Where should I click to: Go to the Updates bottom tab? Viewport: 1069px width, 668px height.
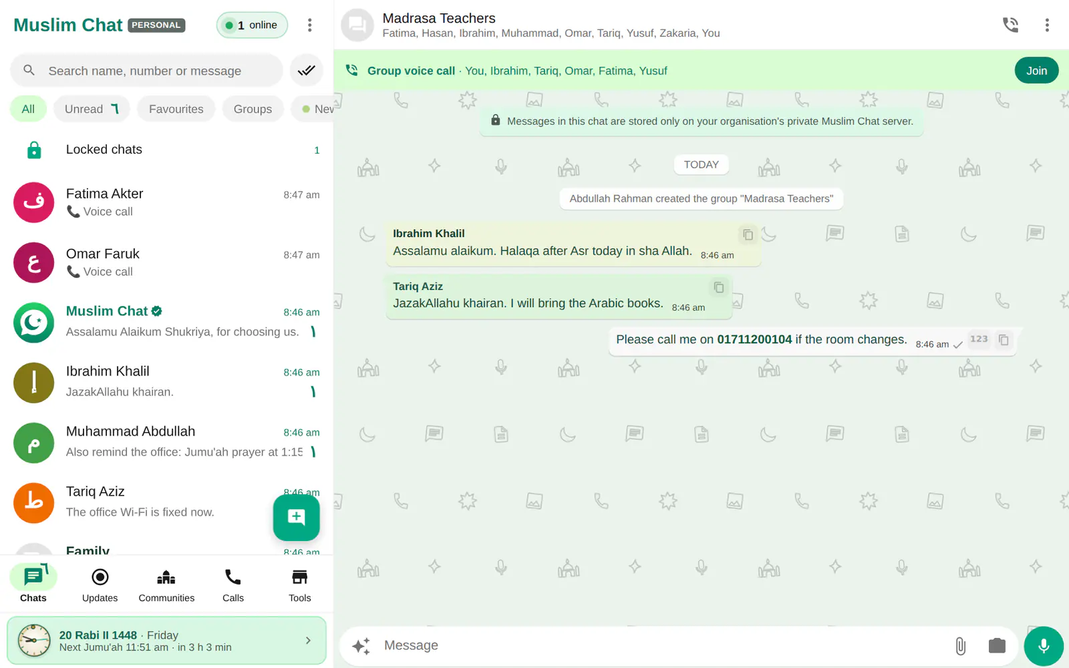click(x=100, y=584)
